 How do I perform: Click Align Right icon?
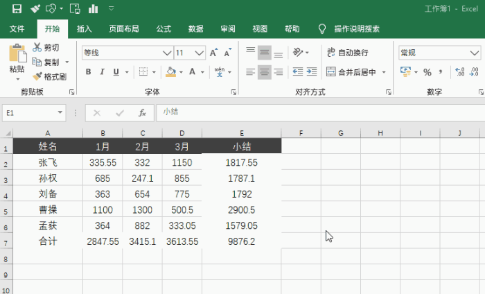279,72
